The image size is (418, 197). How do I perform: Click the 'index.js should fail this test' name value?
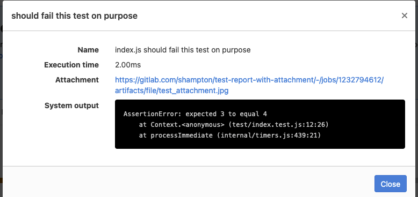pyautogui.click(x=183, y=50)
